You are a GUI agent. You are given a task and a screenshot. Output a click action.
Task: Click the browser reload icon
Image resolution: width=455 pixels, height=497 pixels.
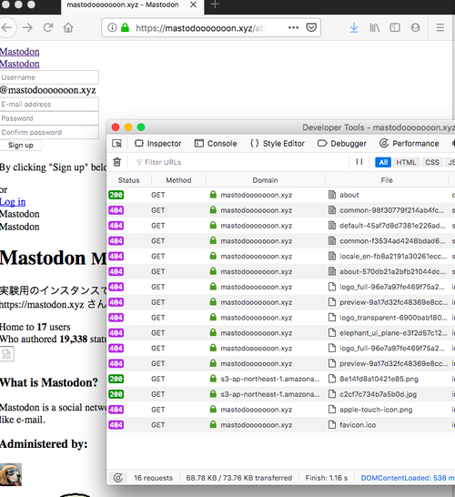[48, 27]
